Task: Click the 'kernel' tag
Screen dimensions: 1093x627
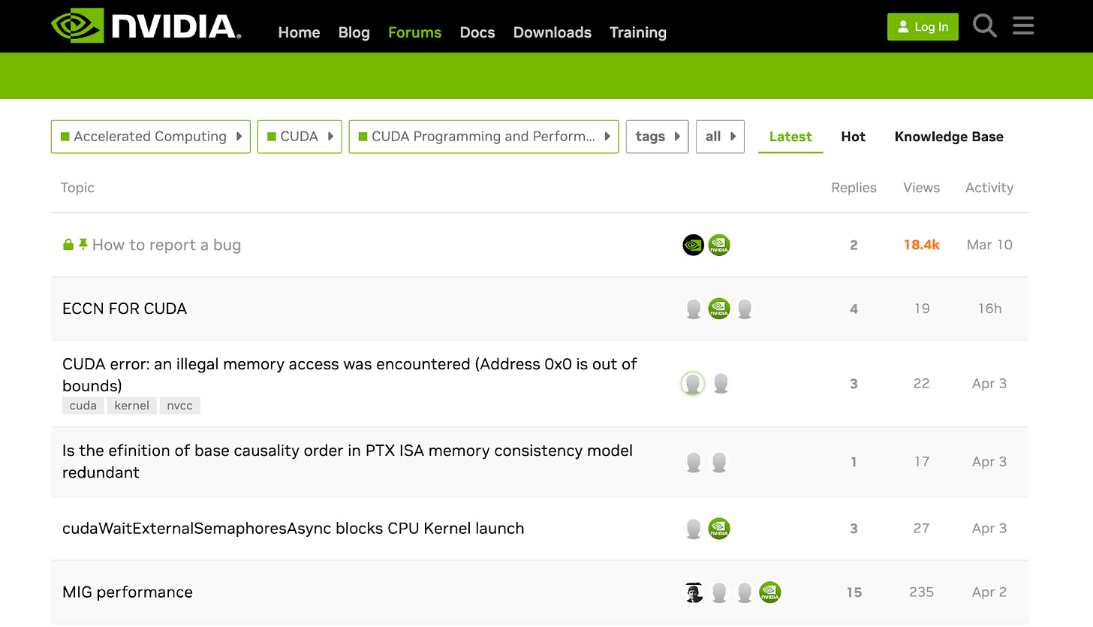Action: 132,405
